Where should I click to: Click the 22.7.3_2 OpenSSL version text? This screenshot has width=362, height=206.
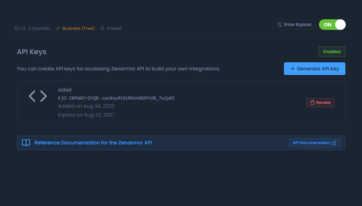(x=32, y=28)
